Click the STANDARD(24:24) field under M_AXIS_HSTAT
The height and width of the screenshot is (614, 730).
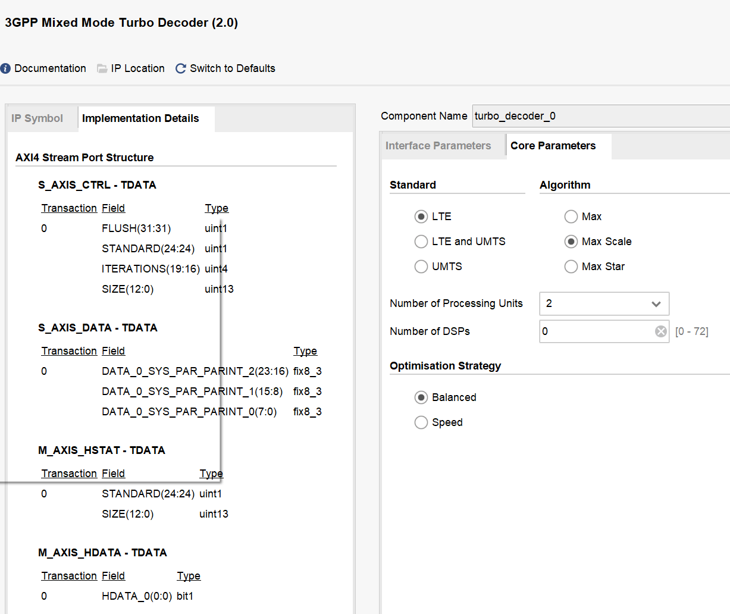[x=148, y=494]
